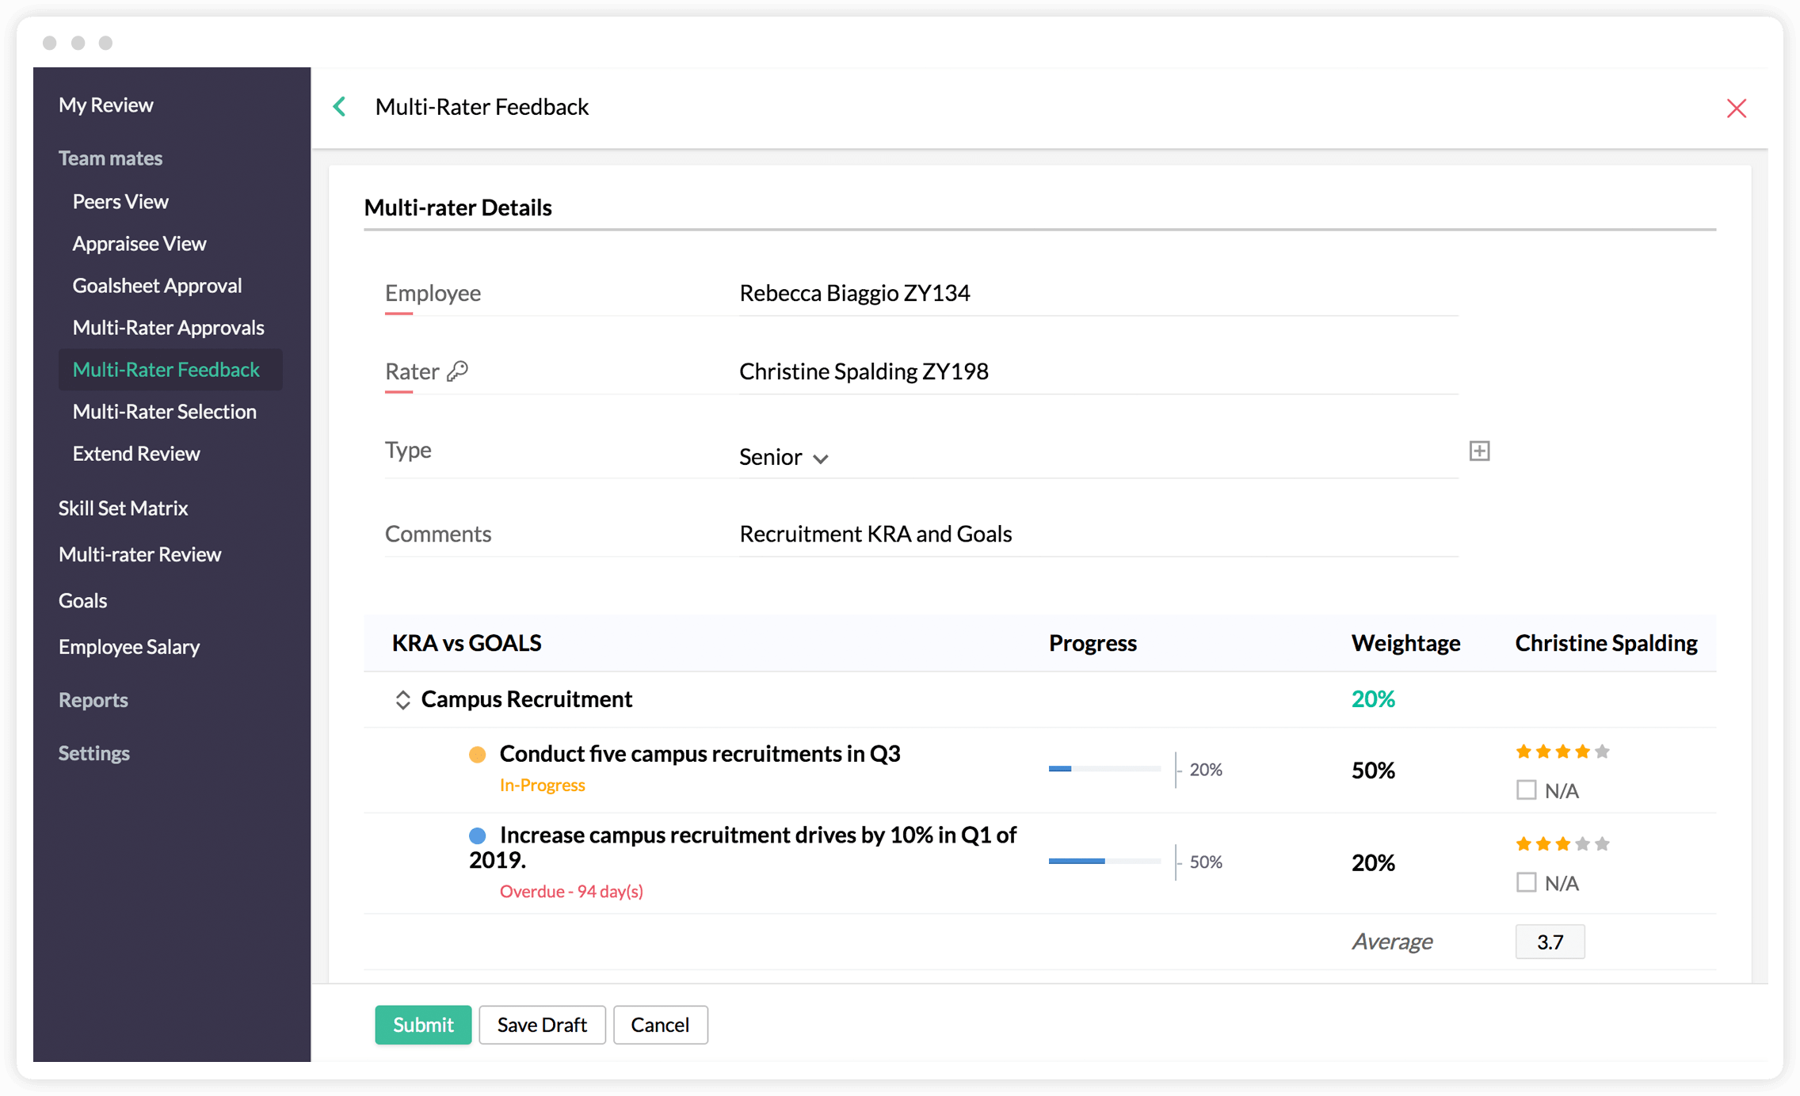Viewport: 1800px width, 1096px height.
Task: Collapse the Campus Recruitment KRA row
Action: pos(402,699)
